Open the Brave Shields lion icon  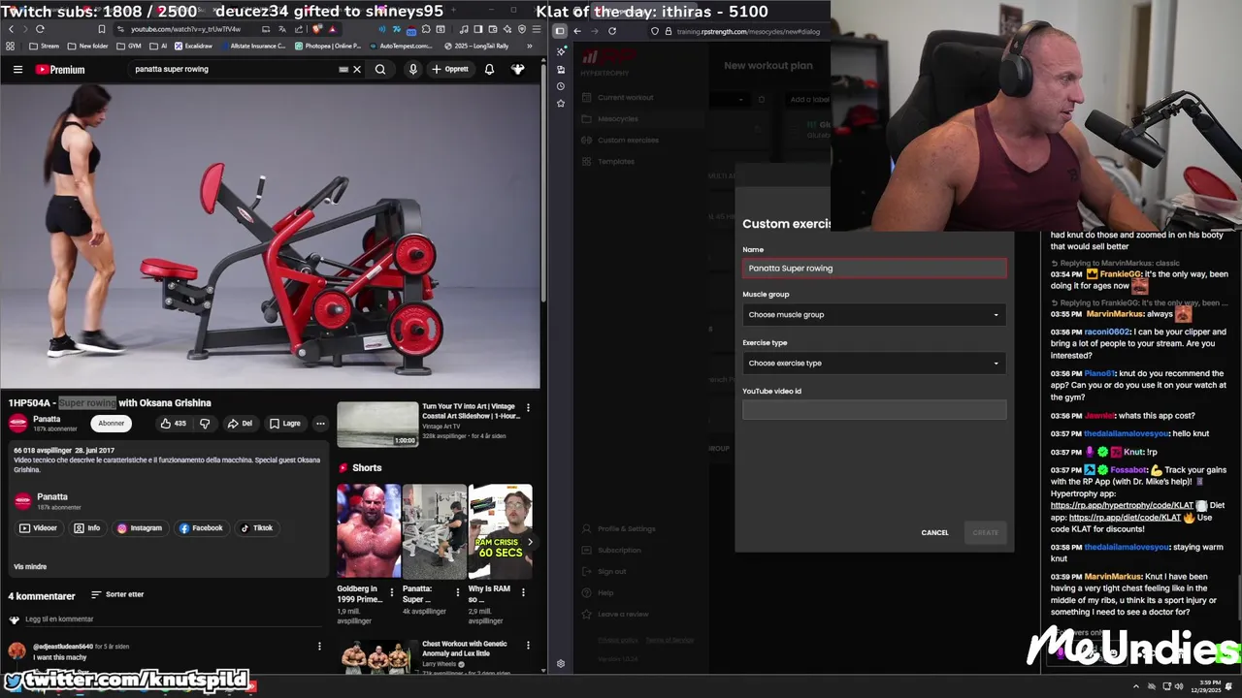(317, 29)
